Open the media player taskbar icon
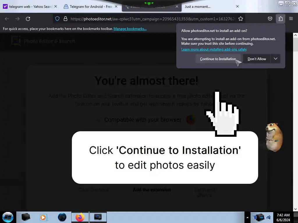298x223 pixels. 43,217
